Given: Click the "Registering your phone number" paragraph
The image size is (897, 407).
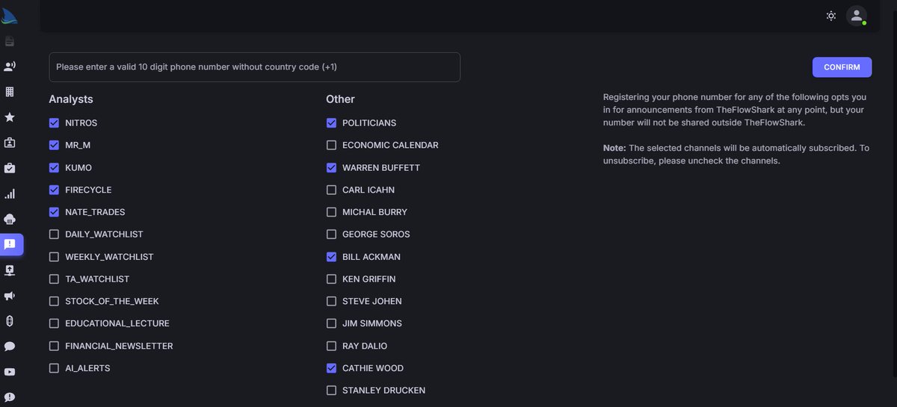Looking at the screenshot, I should point(735,110).
